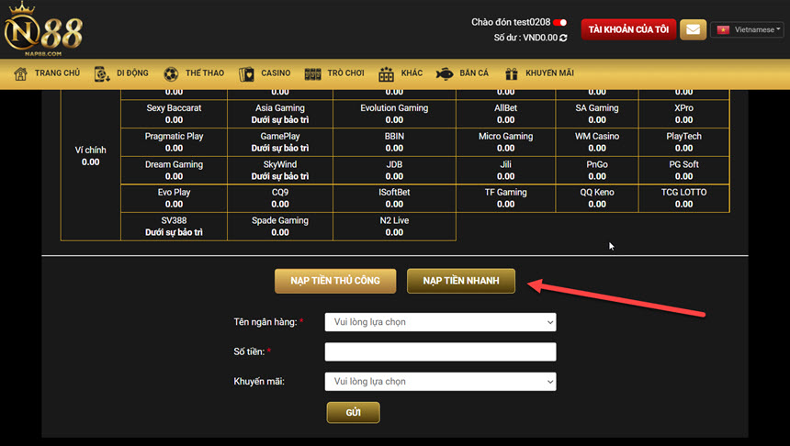Click Tài Khoản Của Tôi button

tap(628, 29)
